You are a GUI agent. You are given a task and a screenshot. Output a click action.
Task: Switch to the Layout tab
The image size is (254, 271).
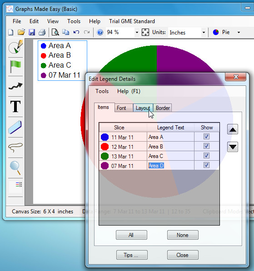point(143,108)
